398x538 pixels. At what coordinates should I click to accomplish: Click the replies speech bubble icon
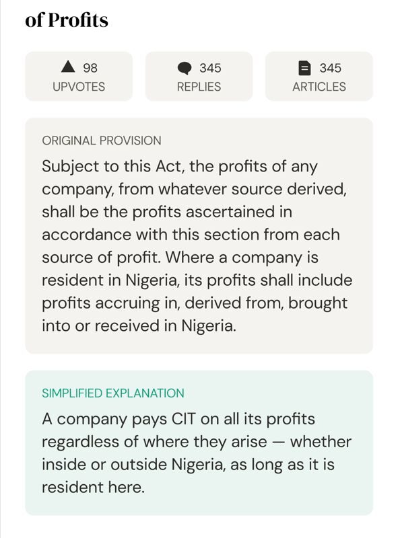[185, 68]
